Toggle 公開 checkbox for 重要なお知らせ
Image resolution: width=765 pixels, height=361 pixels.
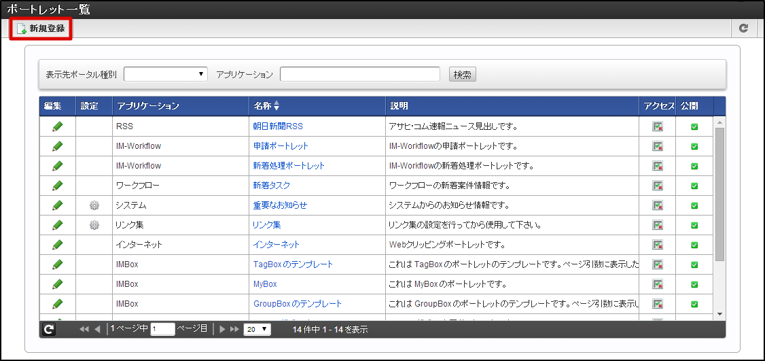(x=694, y=205)
